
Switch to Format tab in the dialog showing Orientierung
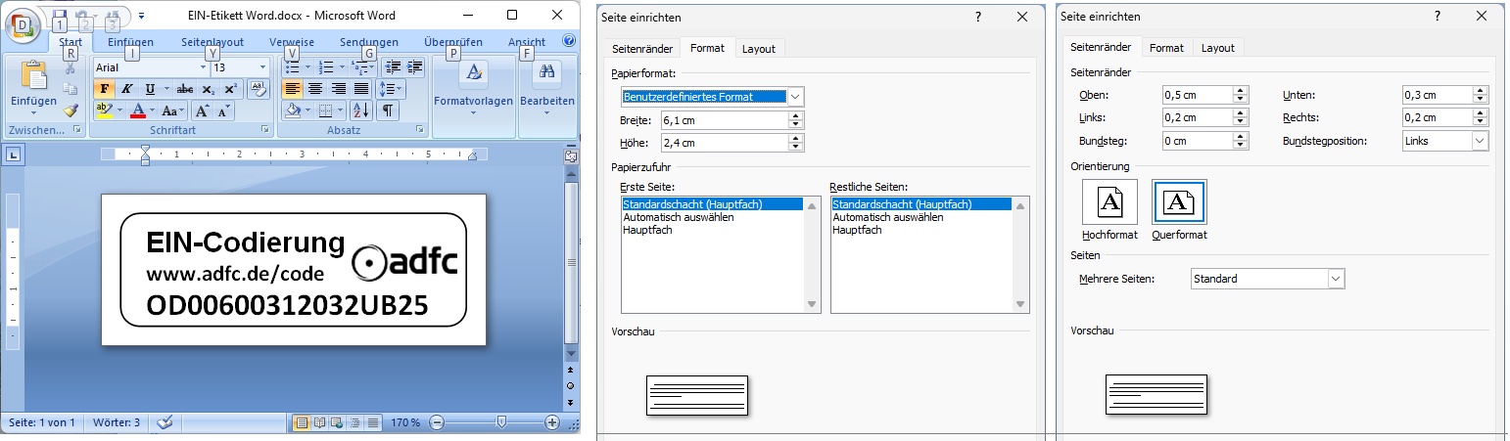tap(1166, 47)
